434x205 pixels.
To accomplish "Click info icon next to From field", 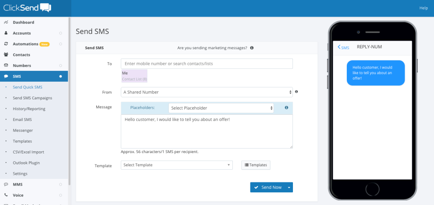I will (297, 92).
